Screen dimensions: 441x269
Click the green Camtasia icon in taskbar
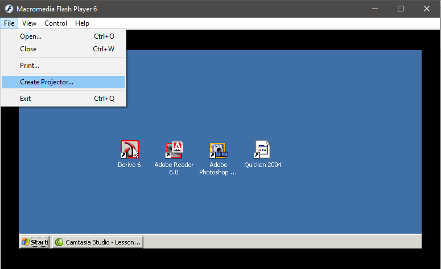coord(59,242)
